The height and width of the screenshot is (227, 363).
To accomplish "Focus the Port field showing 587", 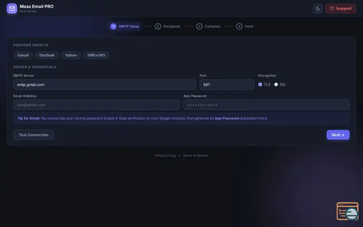I will point(227,85).
